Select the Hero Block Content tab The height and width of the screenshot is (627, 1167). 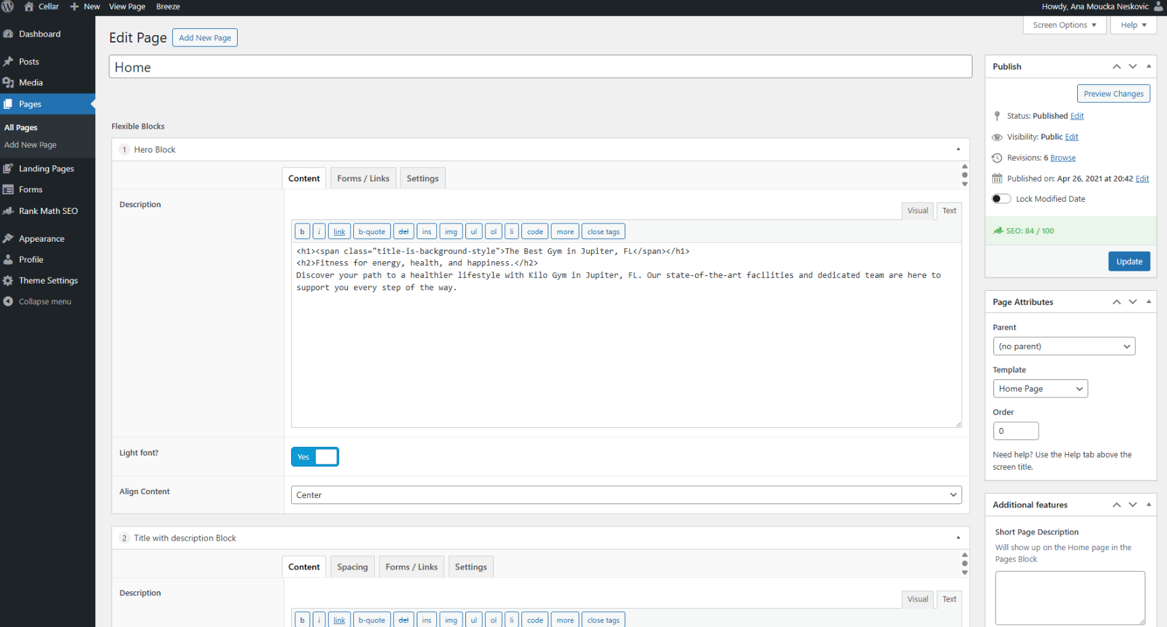click(304, 178)
